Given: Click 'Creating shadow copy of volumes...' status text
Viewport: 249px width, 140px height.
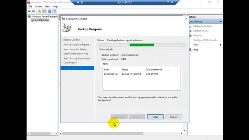Looking at the screenshot, I should click(125, 40).
